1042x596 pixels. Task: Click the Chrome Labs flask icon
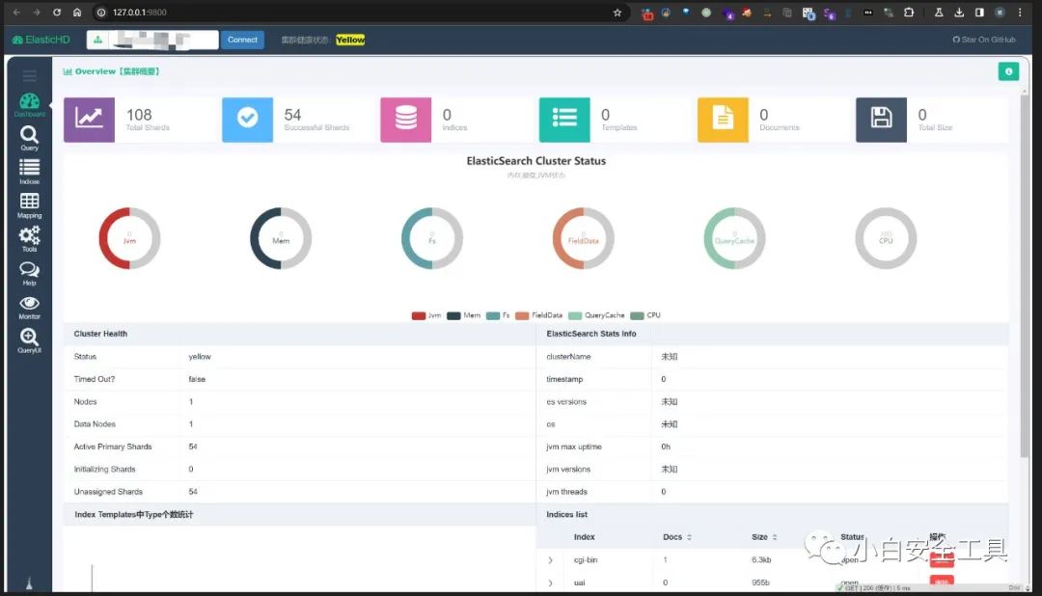coord(939,13)
